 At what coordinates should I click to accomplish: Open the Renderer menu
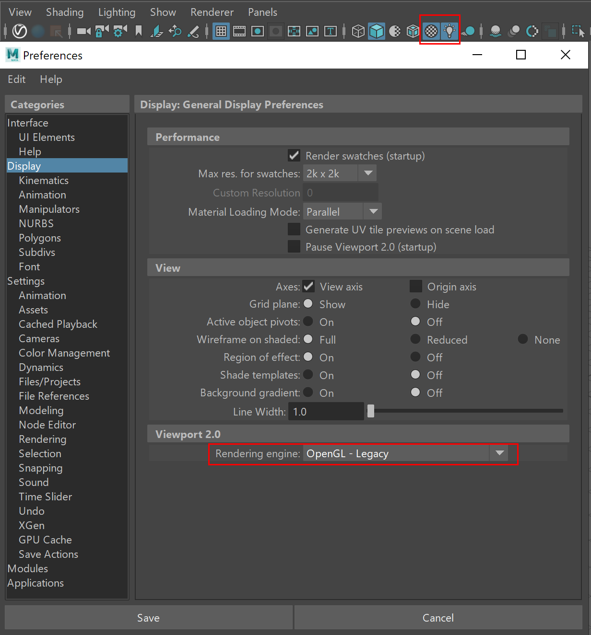coord(212,12)
